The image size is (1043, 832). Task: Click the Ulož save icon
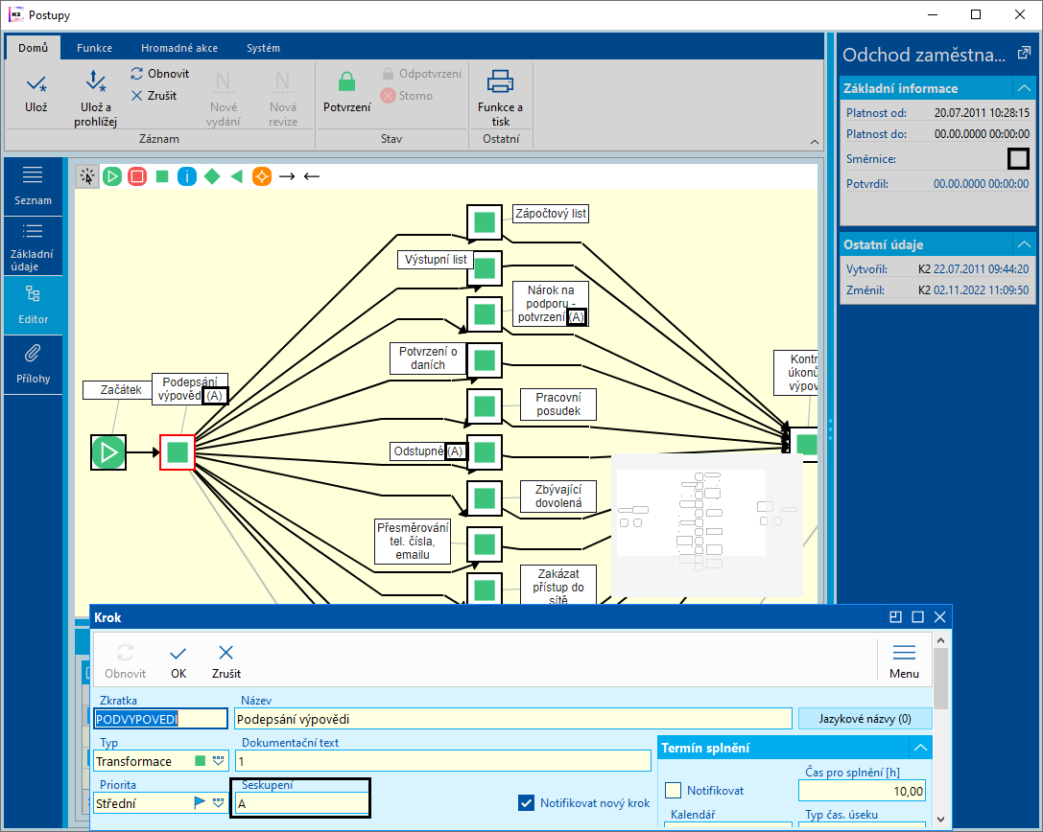tap(36, 84)
